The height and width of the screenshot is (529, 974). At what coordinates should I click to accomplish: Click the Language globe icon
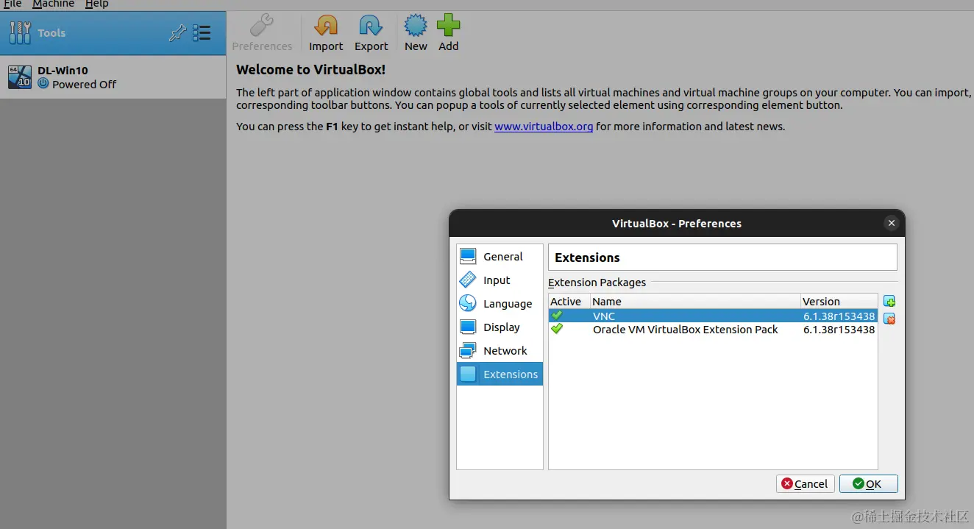click(x=468, y=303)
